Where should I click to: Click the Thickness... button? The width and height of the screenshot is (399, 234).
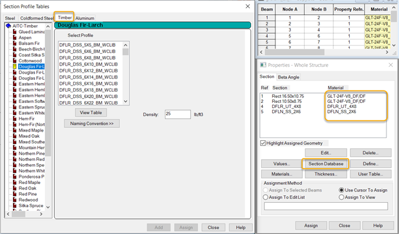[x=326, y=174]
